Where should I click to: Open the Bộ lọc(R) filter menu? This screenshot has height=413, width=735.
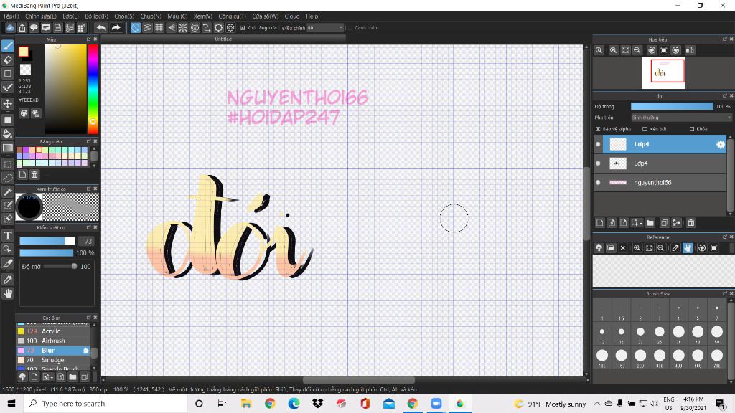(x=97, y=16)
